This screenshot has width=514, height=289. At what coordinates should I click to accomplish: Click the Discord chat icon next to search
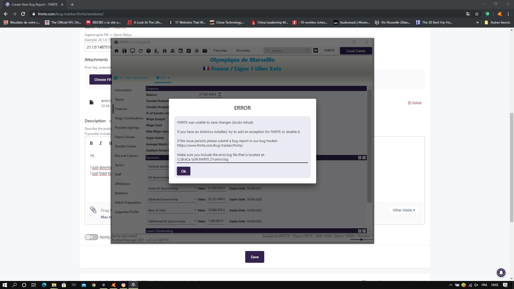[x=316, y=51]
